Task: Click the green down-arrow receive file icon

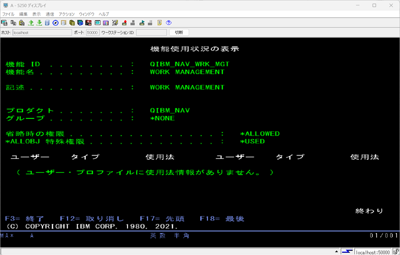Action: 39,22
